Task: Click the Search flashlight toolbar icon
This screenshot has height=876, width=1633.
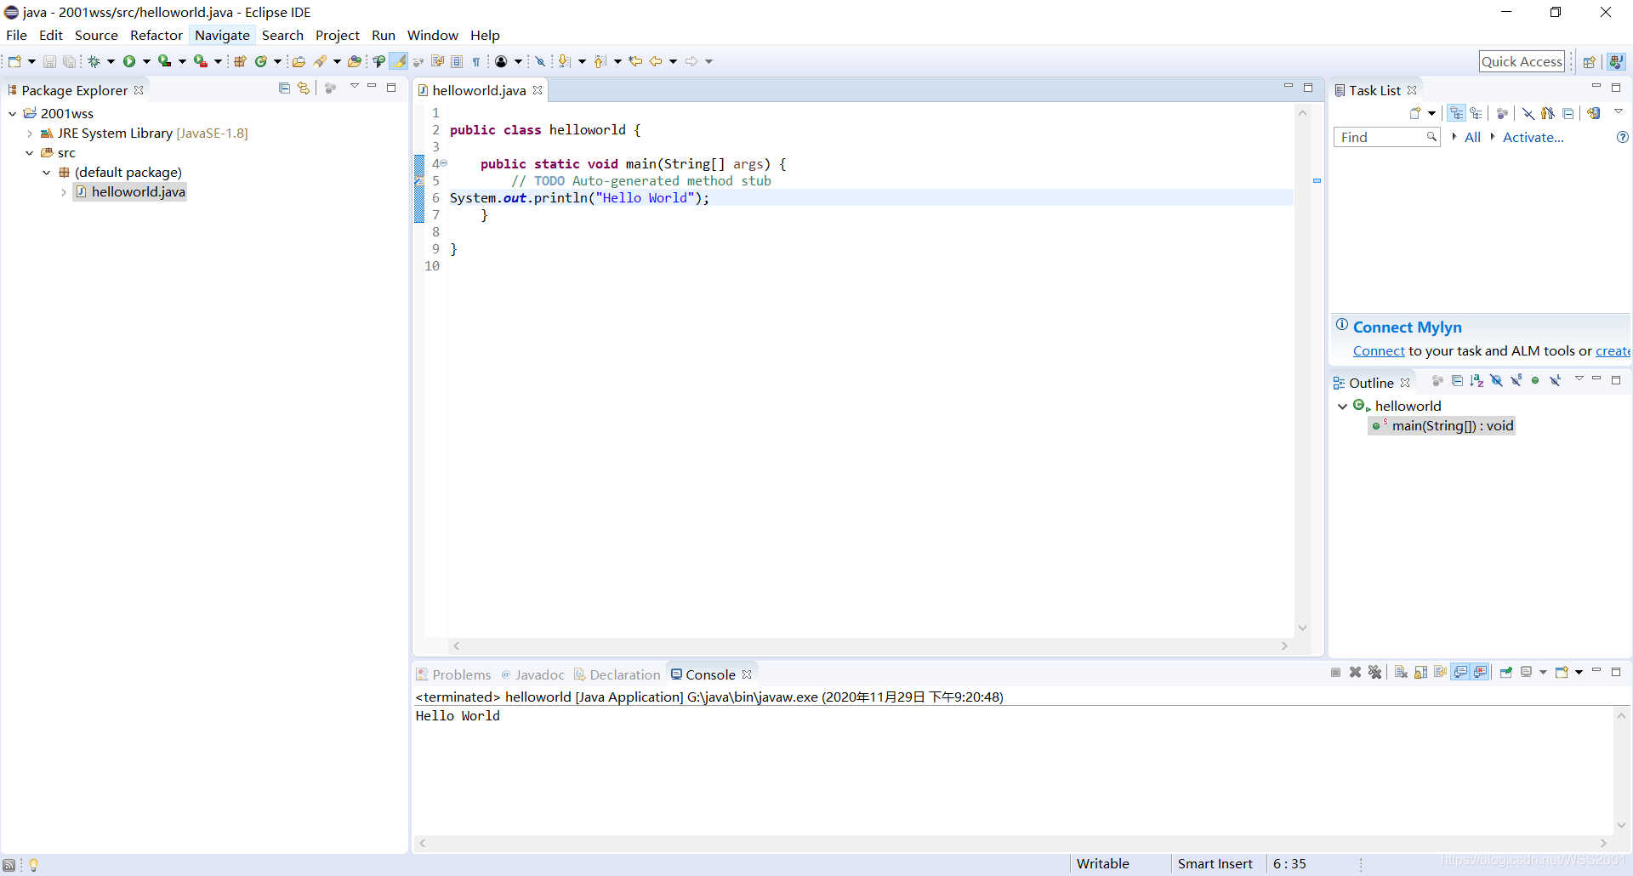Action: coord(320,61)
